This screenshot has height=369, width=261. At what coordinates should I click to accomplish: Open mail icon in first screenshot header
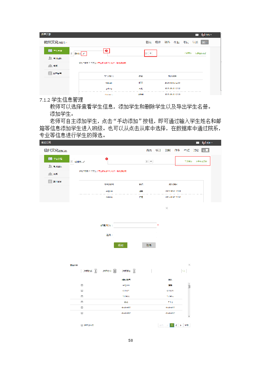[197, 35]
